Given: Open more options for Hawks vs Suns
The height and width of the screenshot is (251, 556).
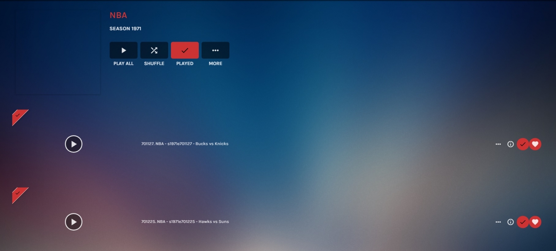Looking at the screenshot, I should click(x=498, y=222).
